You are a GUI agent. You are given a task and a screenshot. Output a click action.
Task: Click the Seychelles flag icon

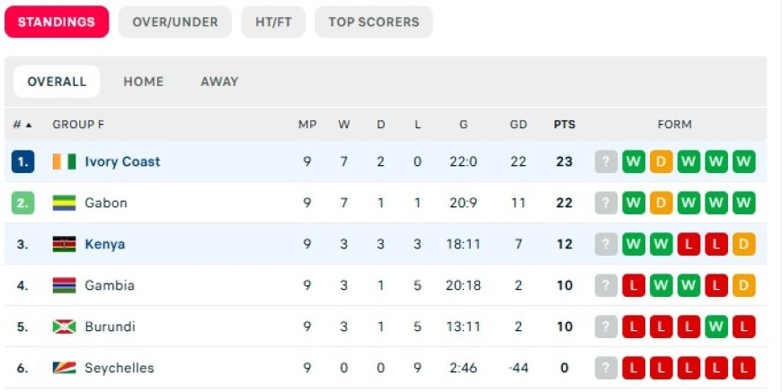click(x=65, y=368)
